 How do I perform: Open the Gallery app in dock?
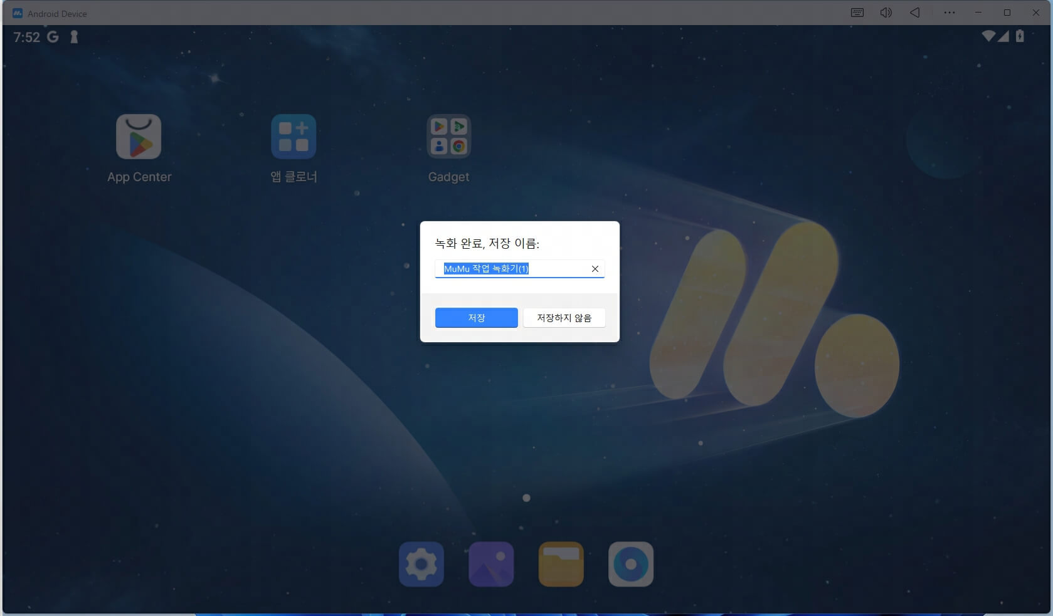[491, 564]
